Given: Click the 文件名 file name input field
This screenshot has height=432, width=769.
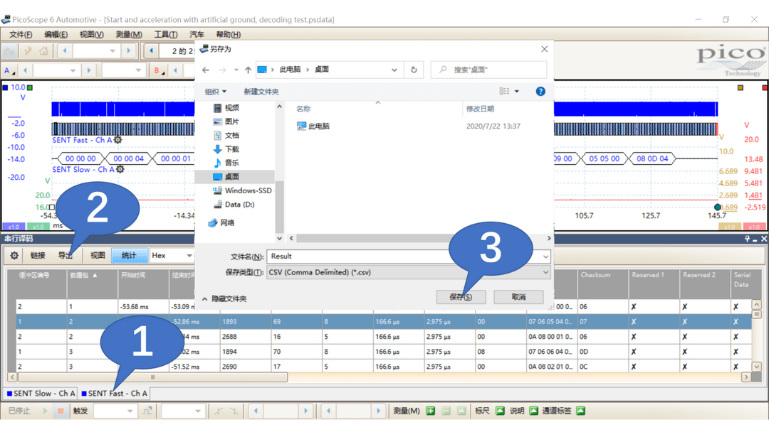Looking at the screenshot, I should point(409,256).
